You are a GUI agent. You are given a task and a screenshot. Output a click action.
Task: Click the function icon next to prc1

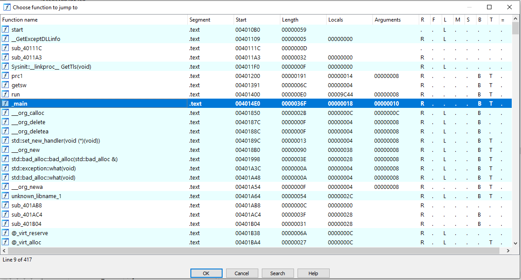point(6,76)
